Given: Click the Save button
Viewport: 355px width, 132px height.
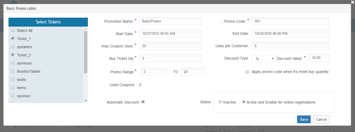Looking at the screenshot, I should coord(304,119).
